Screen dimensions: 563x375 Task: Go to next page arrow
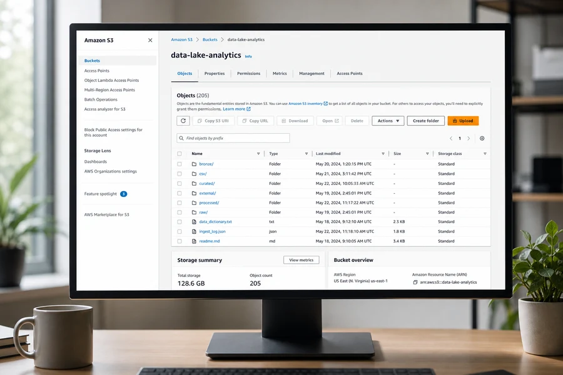469,138
